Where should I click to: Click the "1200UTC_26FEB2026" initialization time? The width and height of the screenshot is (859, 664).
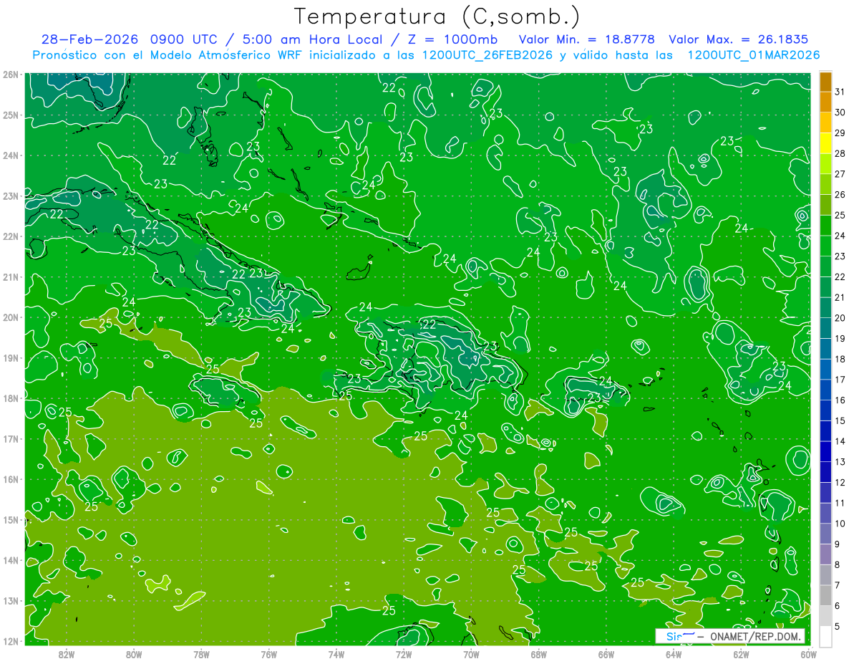[487, 55]
